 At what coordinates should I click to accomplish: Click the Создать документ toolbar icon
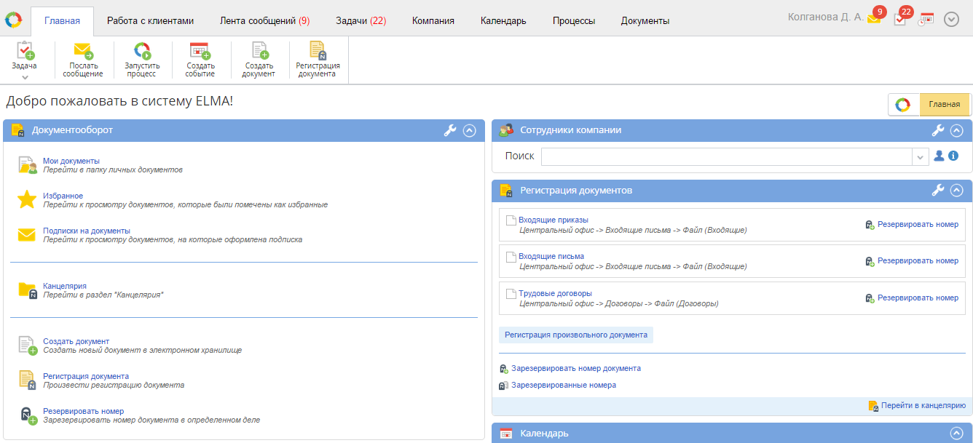[260, 51]
